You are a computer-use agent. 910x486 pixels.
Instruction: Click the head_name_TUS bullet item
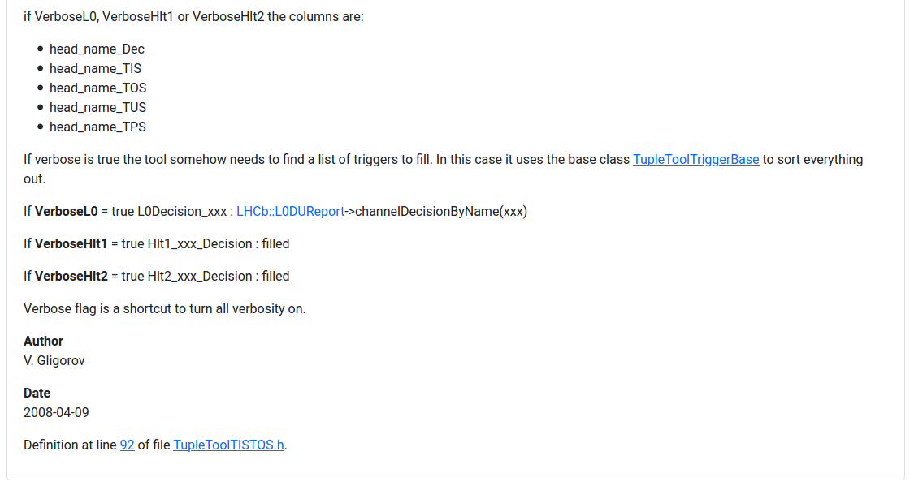(x=98, y=108)
